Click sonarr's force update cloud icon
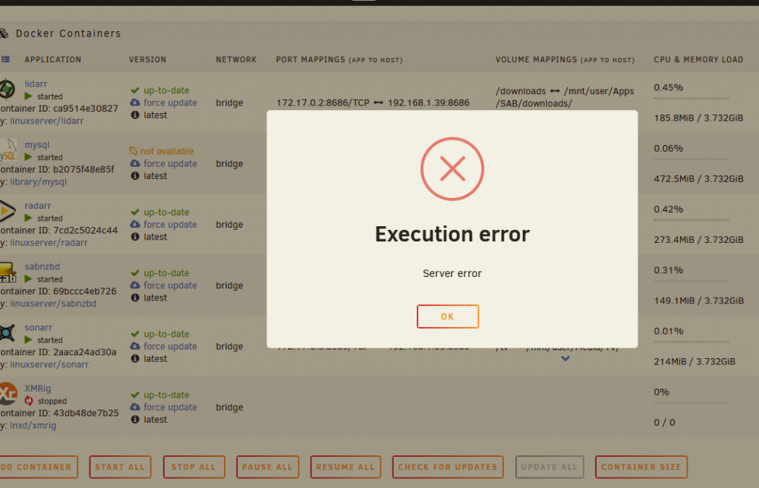Screen dimensions: 759x488 (135, 346)
